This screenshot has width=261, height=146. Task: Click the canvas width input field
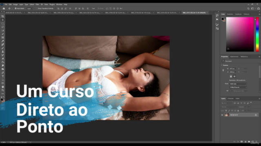pos(232,69)
